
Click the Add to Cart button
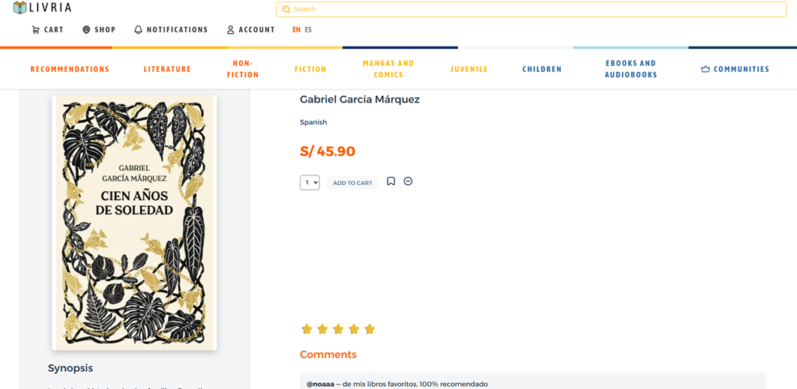pyautogui.click(x=352, y=183)
